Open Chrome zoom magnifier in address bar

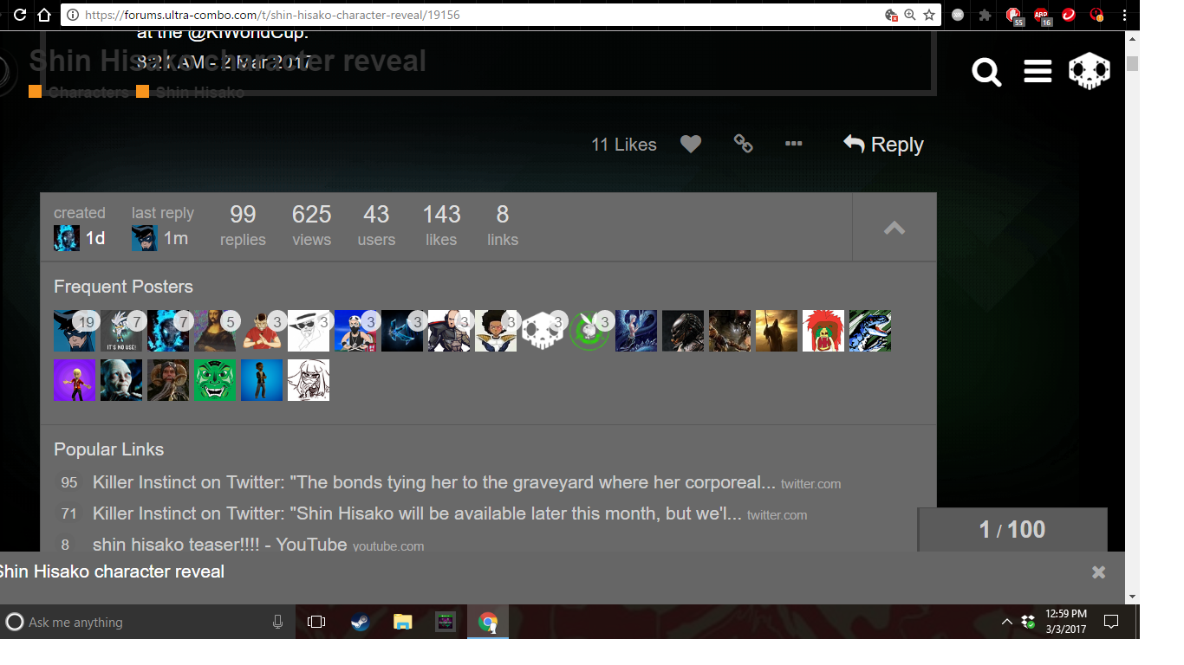[x=909, y=15]
